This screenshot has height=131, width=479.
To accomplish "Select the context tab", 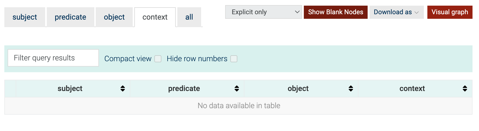I will [x=155, y=17].
